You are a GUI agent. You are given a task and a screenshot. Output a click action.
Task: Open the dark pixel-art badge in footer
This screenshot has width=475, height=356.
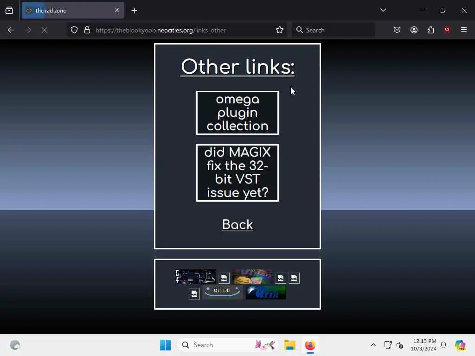[196, 276]
